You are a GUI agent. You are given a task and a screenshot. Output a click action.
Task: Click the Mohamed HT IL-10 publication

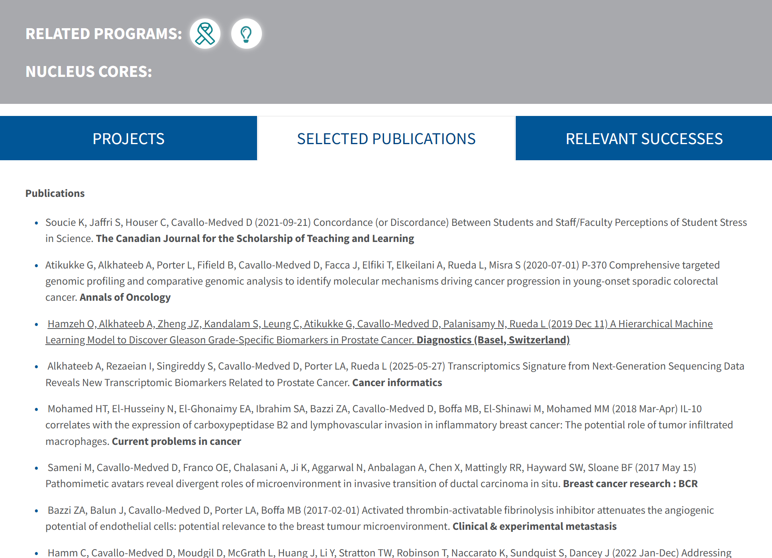point(389,425)
